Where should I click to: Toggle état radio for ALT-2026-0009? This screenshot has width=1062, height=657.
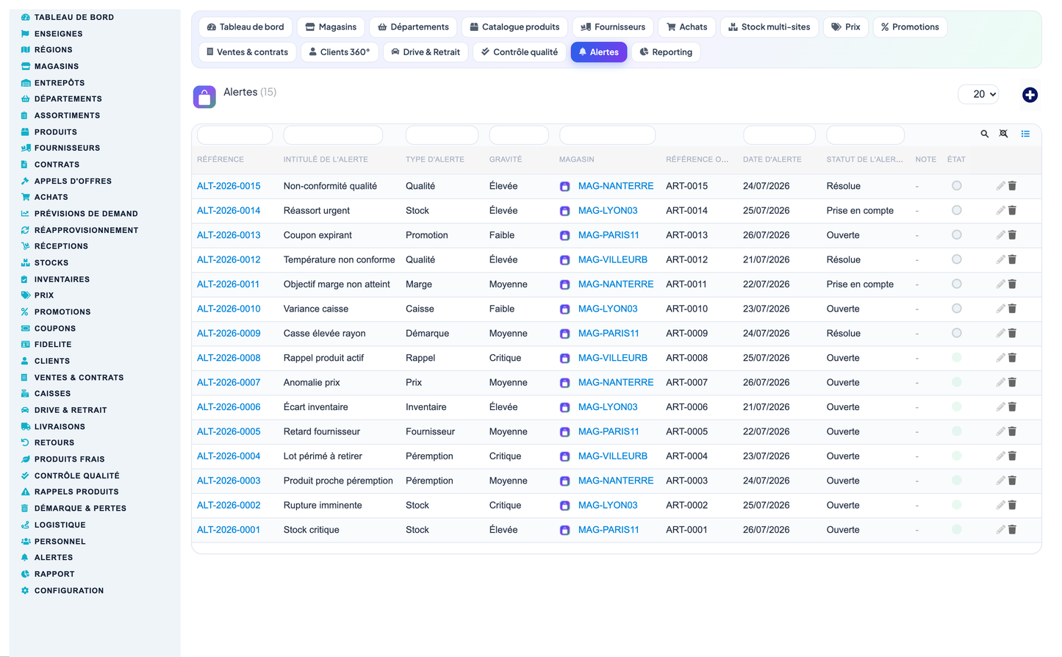[956, 333]
